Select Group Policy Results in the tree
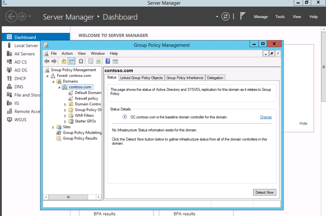Viewport: 326px width, 216px height. [80, 138]
